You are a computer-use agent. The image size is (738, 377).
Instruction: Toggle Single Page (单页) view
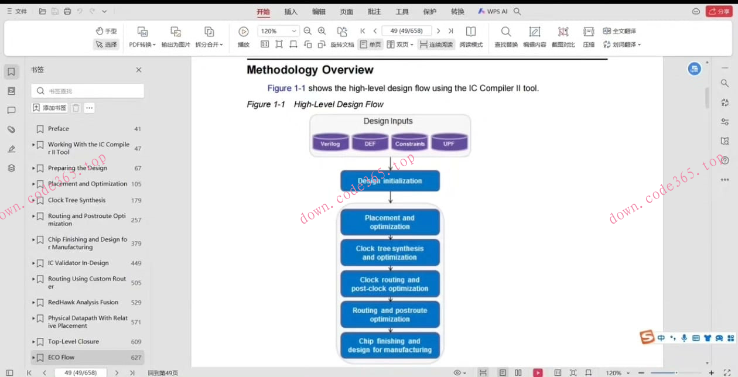(370, 44)
